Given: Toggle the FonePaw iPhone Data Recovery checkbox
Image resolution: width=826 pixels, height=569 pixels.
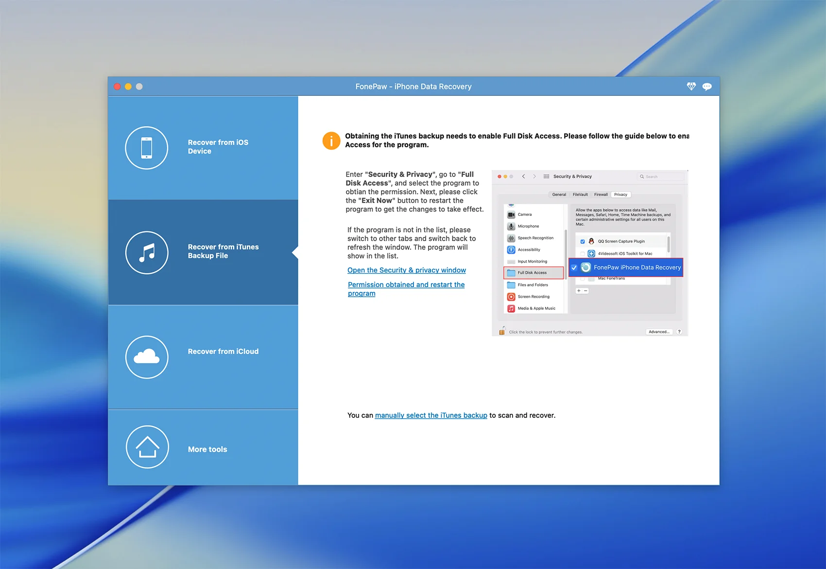Looking at the screenshot, I should coord(574,267).
